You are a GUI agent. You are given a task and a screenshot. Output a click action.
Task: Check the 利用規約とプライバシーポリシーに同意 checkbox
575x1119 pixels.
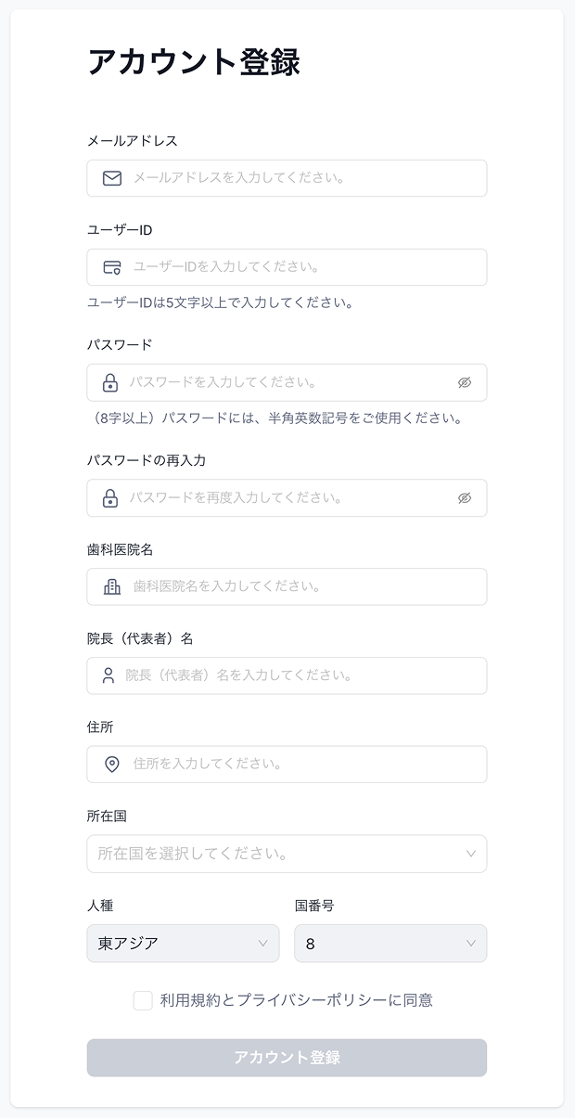[x=143, y=1000]
